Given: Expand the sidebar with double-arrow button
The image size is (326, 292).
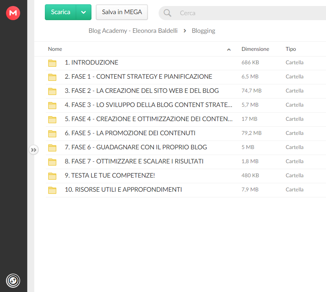Looking at the screenshot, I should [34, 150].
